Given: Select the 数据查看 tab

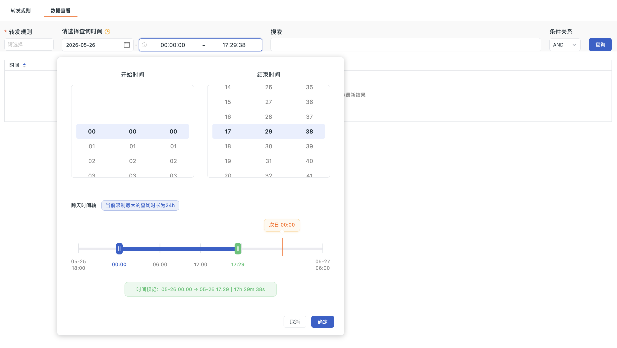Looking at the screenshot, I should click(x=60, y=11).
